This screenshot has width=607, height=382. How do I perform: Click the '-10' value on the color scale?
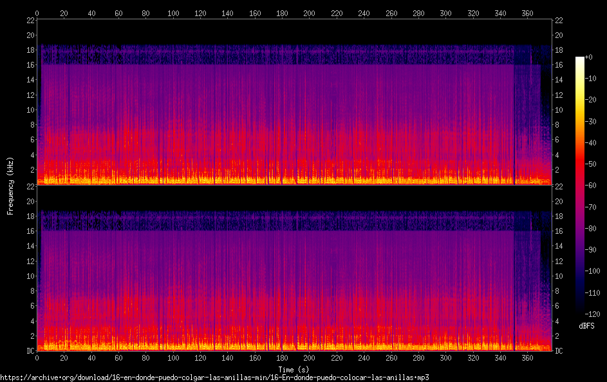[591, 79]
